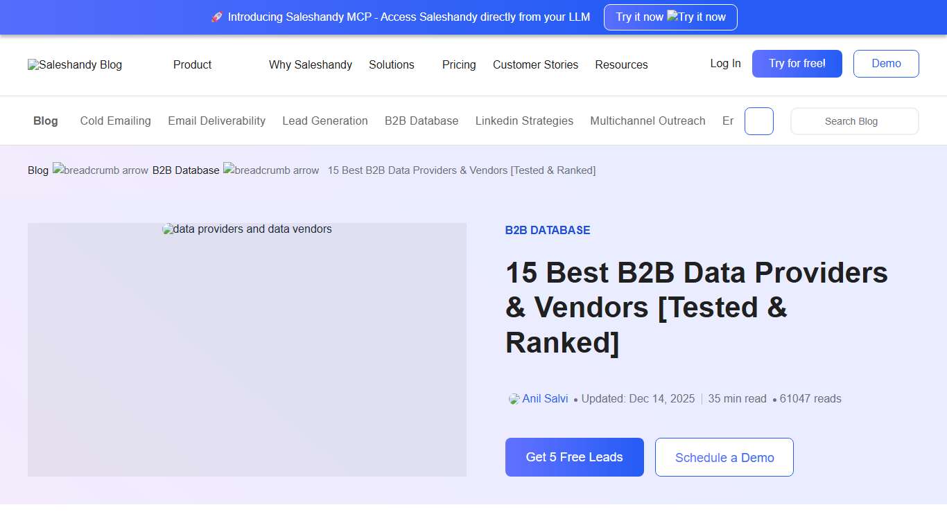The height and width of the screenshot is (532, 947).
Task: Click the Log In link
Action: pos(724,63)
